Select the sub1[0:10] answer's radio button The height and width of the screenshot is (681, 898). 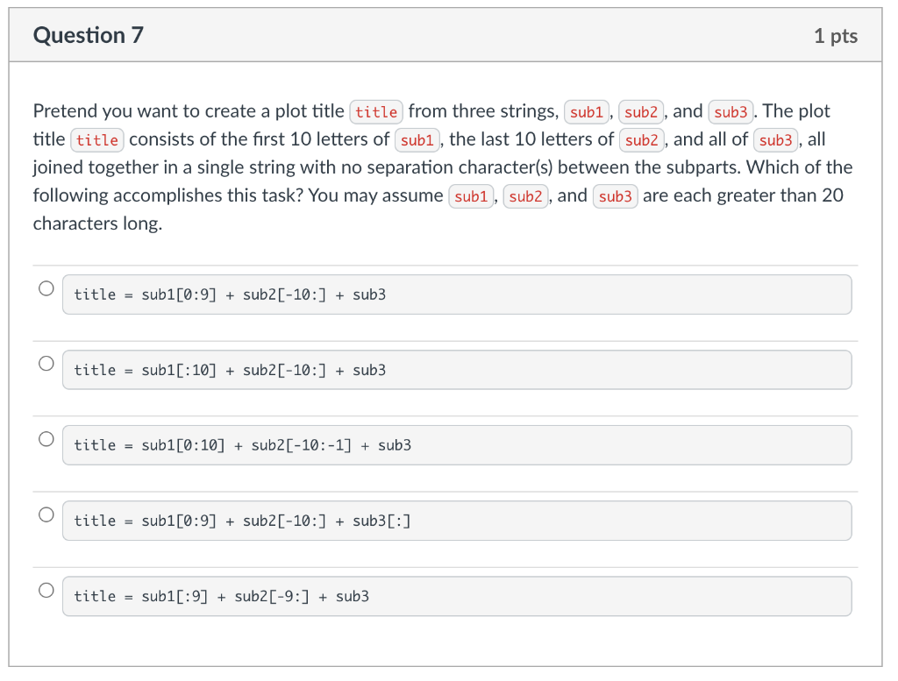[46, 437]
